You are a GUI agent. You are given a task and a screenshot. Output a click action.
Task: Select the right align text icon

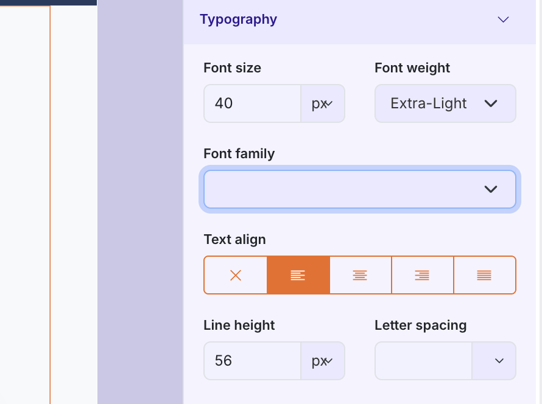422,275
